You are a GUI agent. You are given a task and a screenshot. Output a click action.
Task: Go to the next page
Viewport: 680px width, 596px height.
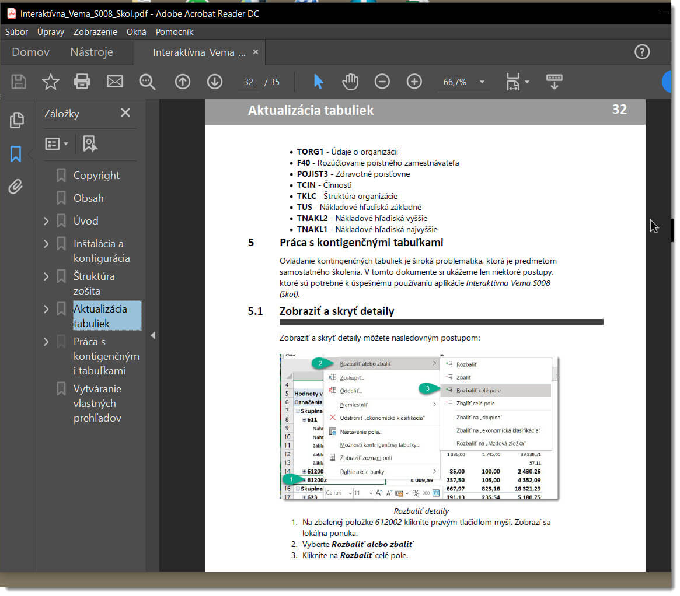click(x=215, y=82)
